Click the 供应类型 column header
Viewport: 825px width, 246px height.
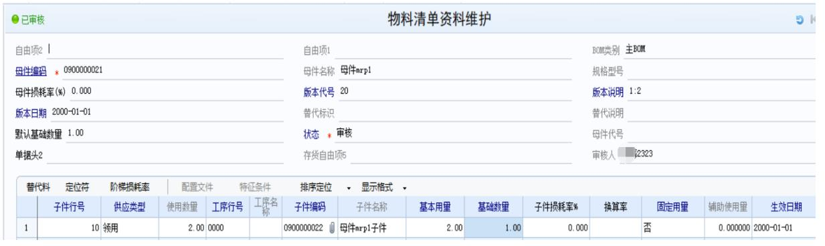pyautogui.click(x=130, y=207)
